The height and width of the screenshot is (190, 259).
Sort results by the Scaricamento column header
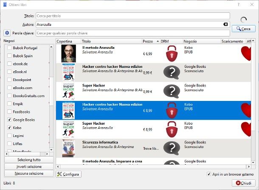233,41
